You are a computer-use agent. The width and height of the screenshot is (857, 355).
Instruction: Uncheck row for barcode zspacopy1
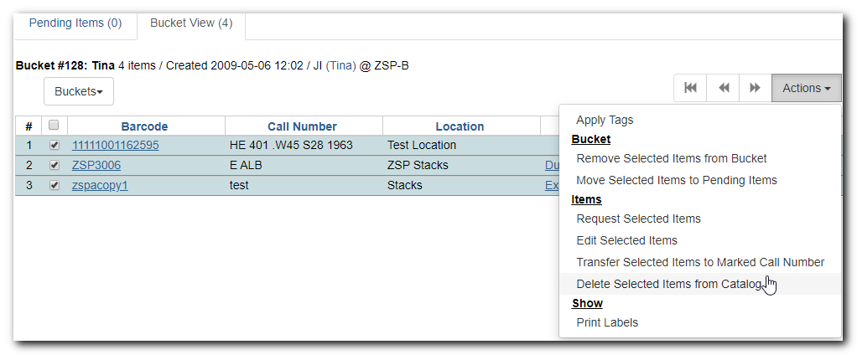pos(55,185)
